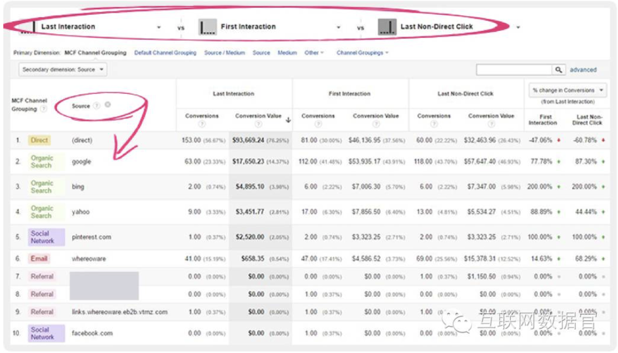Open the Channel Groupings dropdown
This screenshot has width=618, height=353.
click(x=362, y=53)
